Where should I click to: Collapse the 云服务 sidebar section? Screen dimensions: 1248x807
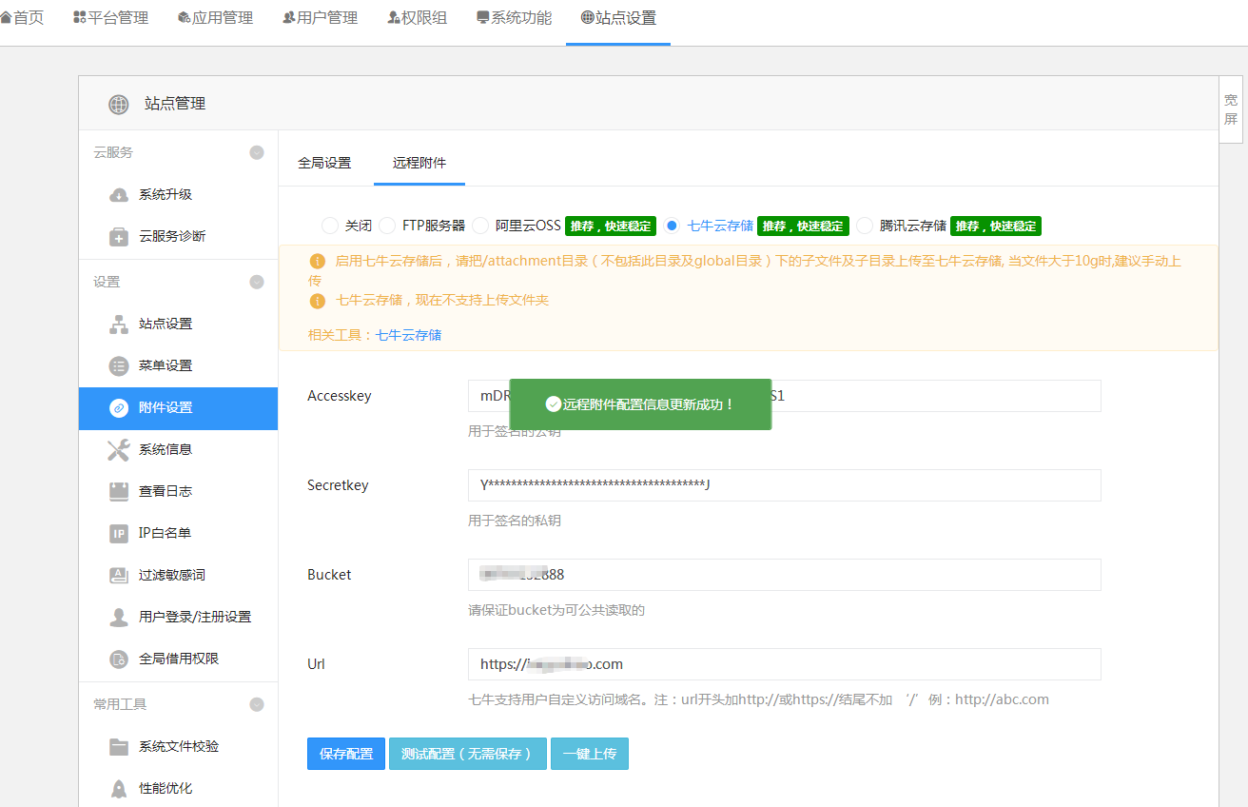click(x=257, y=152)
